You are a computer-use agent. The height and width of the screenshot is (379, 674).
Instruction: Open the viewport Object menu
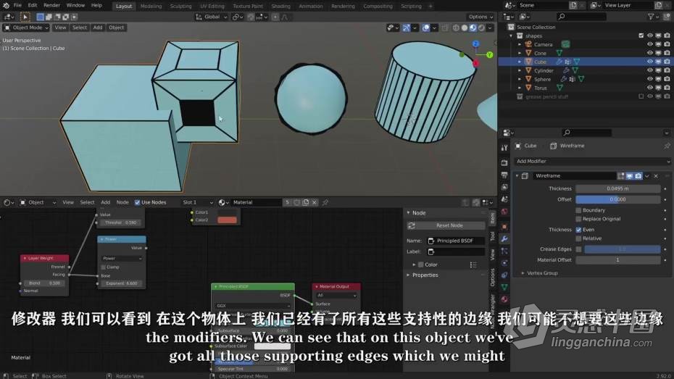(x=117, y=28)
